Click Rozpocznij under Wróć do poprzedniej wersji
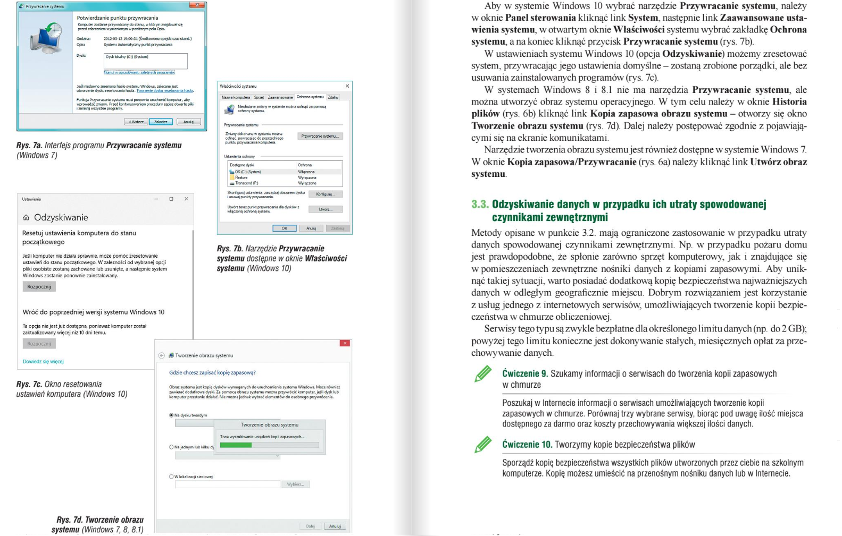The image size is (842, 536). [x=39, y=344]
